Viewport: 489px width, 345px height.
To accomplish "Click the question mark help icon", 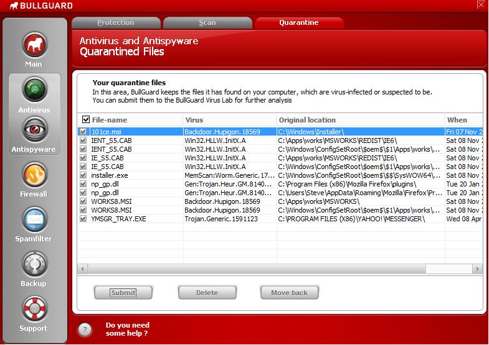I will tap(85, 329).
